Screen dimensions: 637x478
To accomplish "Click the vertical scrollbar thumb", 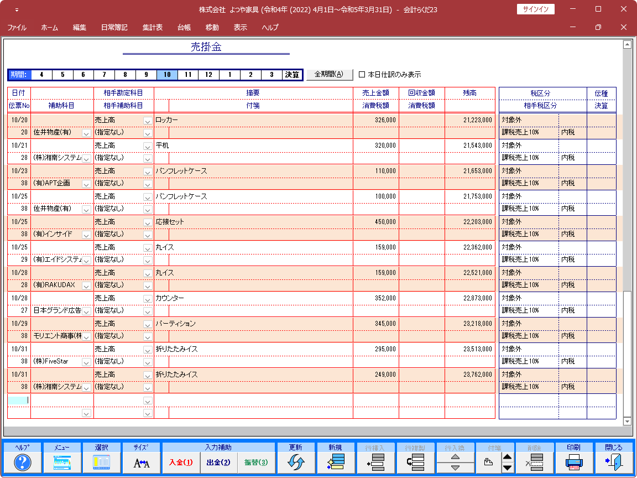I will pyautogui.click(x=627, y=354).
